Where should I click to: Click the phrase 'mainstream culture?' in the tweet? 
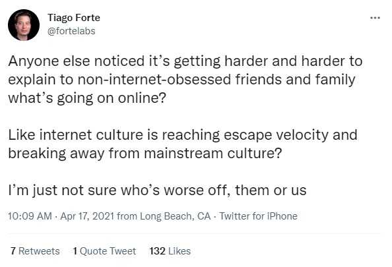tap(212, 154)
